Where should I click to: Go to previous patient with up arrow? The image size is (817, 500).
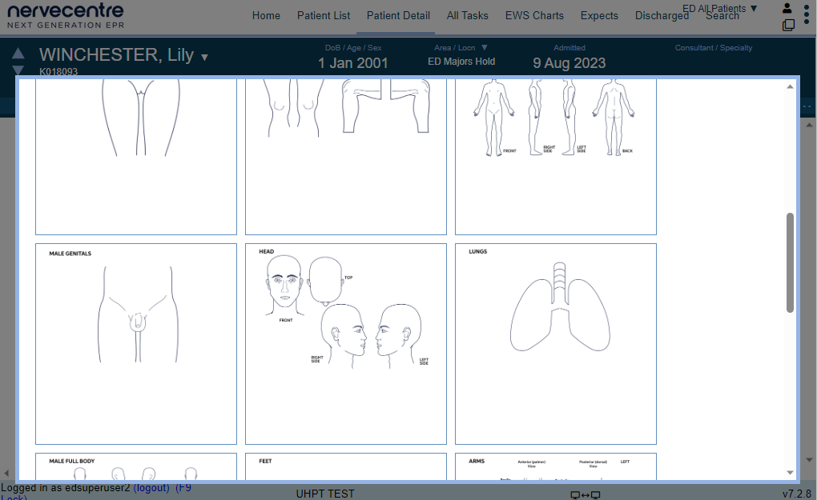[x=18, y=53]
